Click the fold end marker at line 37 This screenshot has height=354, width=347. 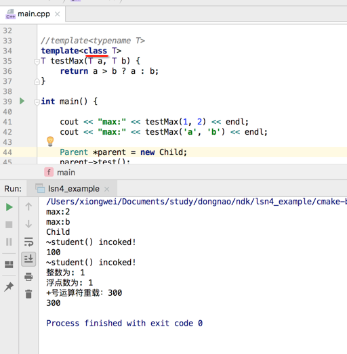pos(37,81)
